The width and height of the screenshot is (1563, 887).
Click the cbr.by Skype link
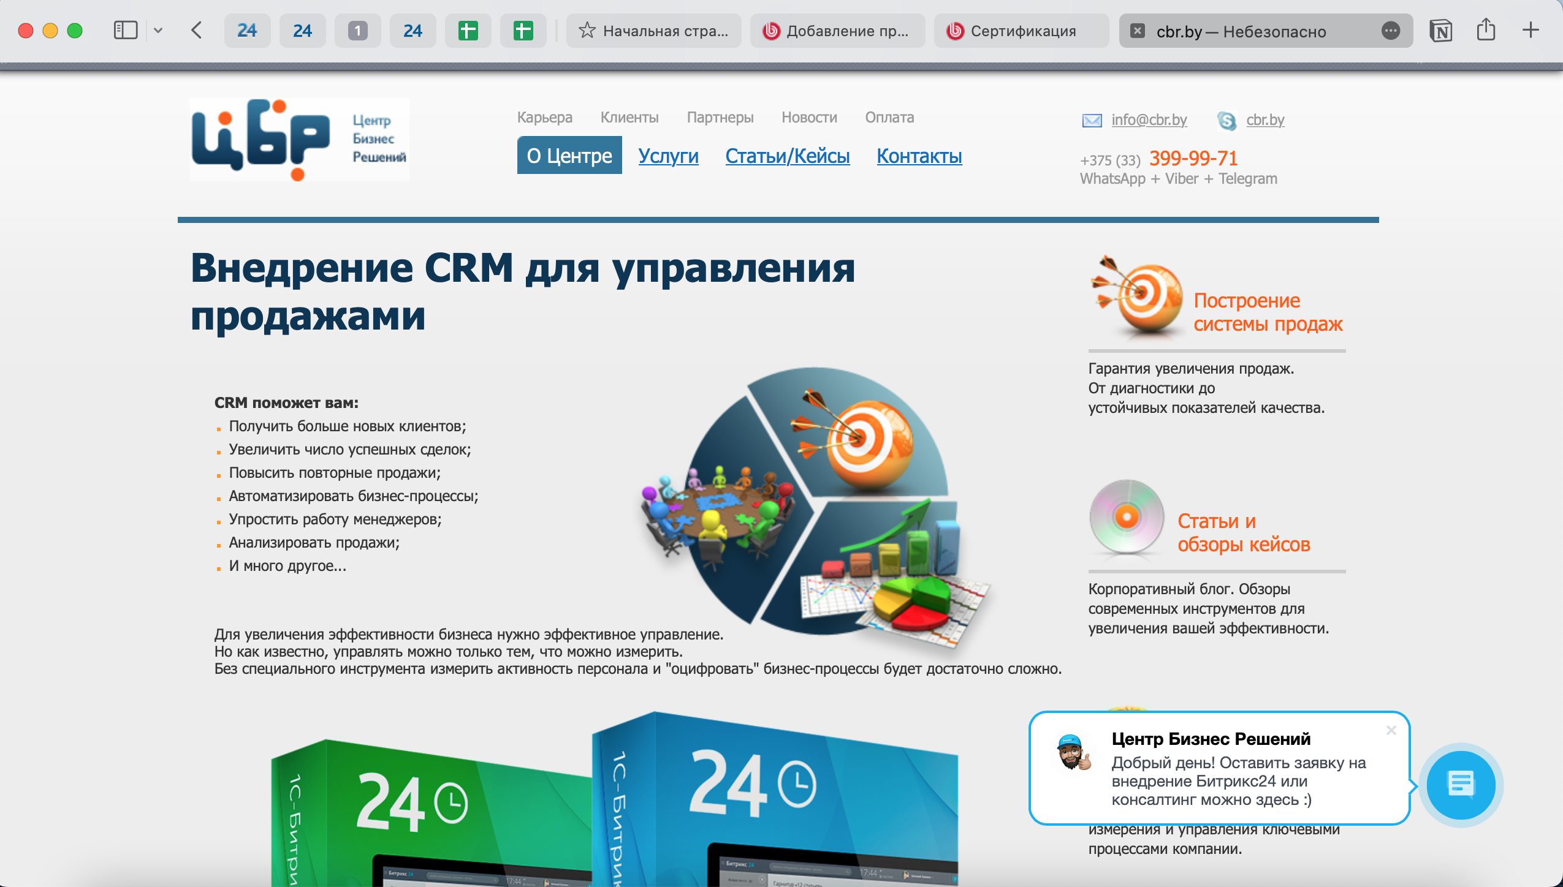click(x=1265, y=119)
